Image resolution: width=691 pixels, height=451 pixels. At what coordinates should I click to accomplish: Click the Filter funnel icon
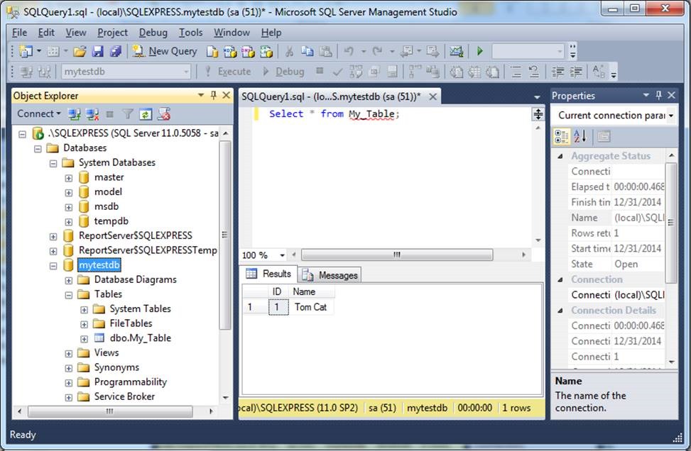pos(128,114)
